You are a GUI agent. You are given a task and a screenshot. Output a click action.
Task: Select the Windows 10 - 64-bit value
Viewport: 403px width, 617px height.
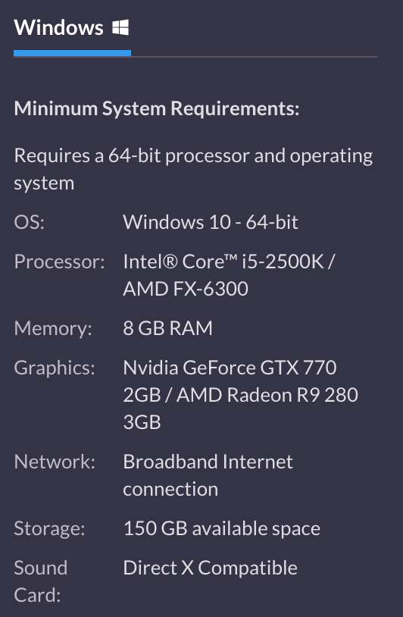pos(211,222)
